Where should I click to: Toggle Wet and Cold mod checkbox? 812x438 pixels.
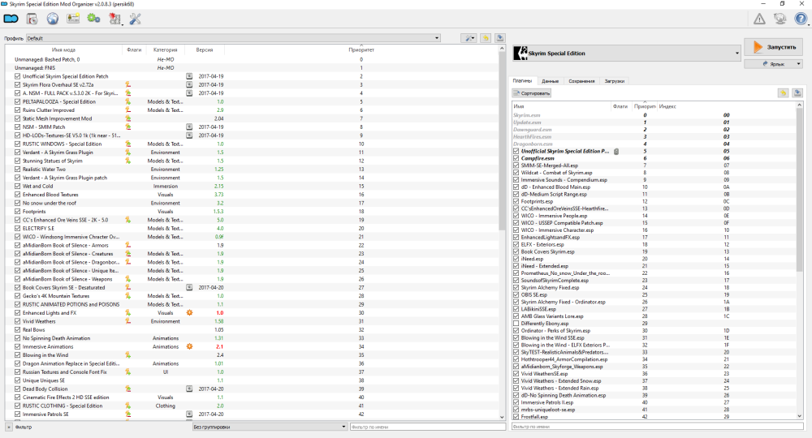[x=18, y=187]
